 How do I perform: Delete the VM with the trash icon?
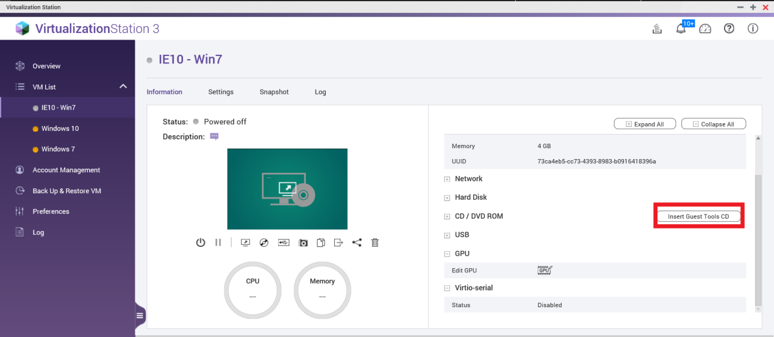[375, 243]
